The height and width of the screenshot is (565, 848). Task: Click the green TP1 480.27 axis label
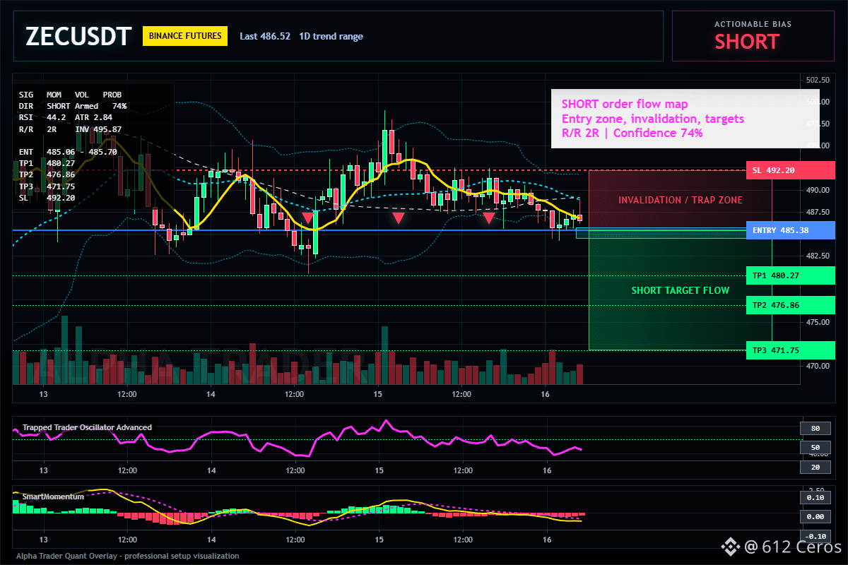click(790, 275)
